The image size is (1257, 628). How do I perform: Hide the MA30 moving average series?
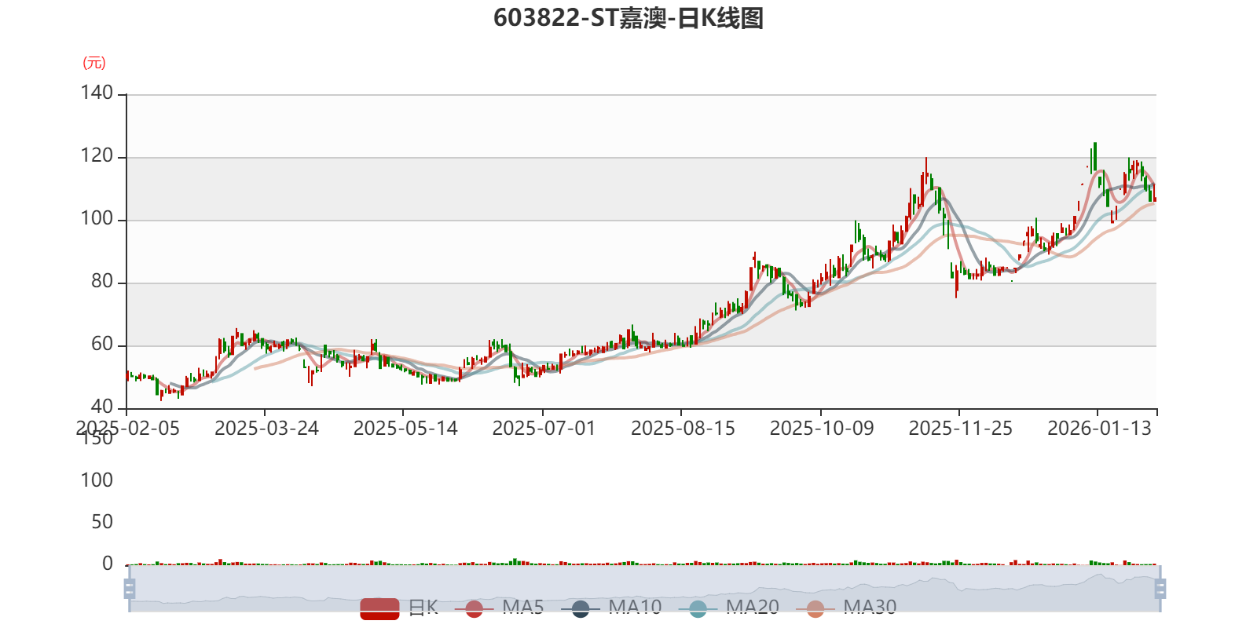tap(846, 608)
